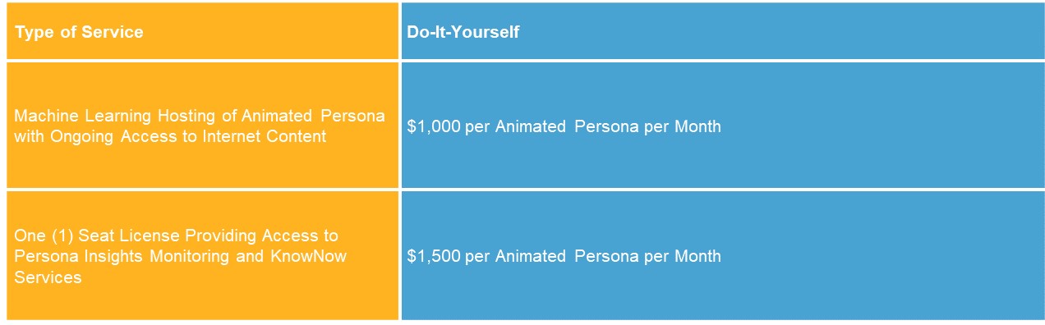
Task: Click the 'Persona Insights Monitoring and KnowNow' line
Action: (x=180, y=256)
